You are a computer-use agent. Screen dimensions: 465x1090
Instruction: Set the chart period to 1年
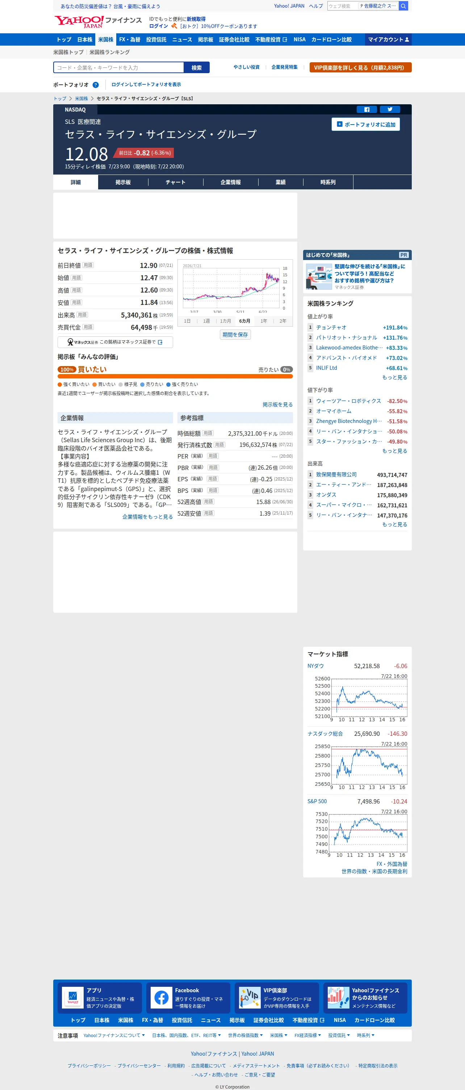point(264,321)
